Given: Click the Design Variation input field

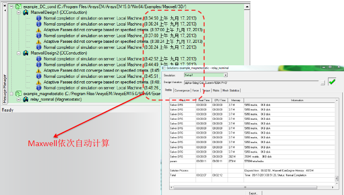Looking at the screenshot, I should (x=251, y=83).
